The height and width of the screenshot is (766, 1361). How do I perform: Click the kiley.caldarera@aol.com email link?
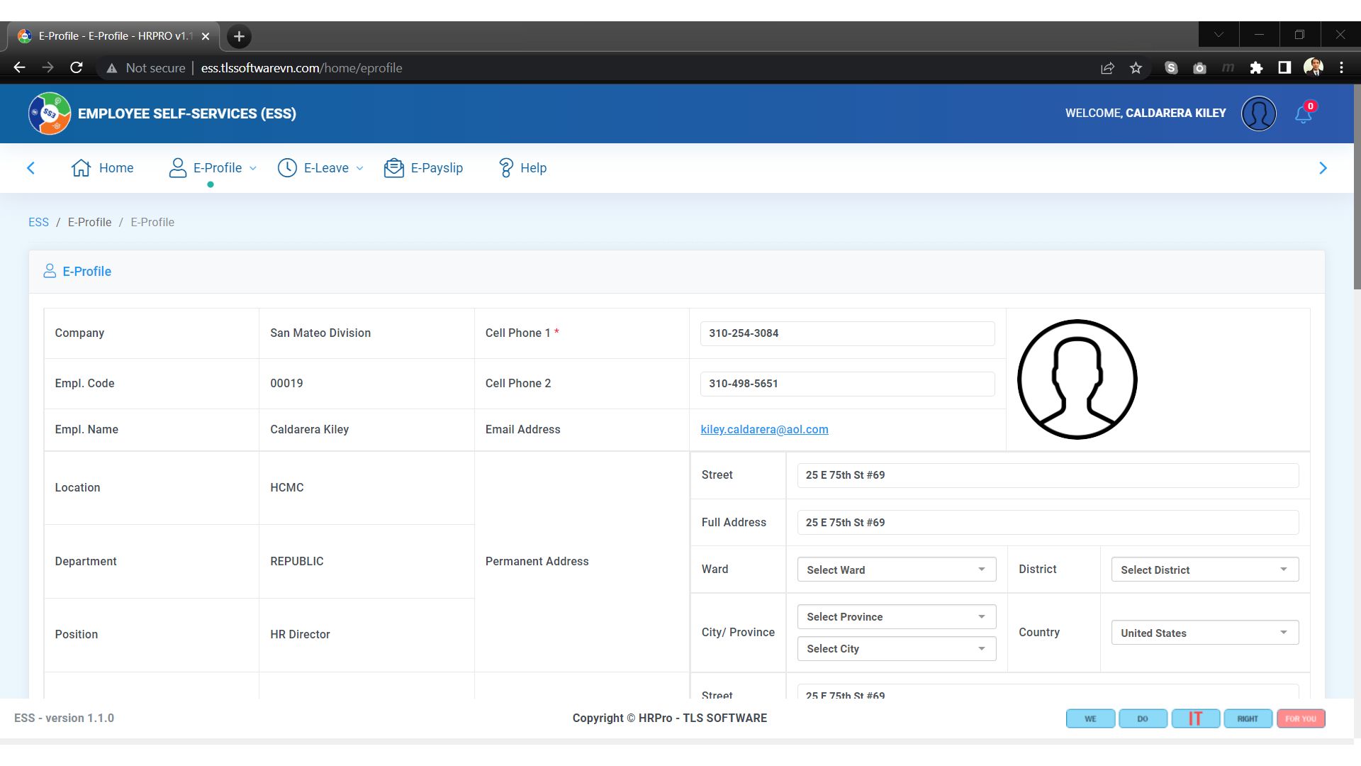click(x=764, y=430)
